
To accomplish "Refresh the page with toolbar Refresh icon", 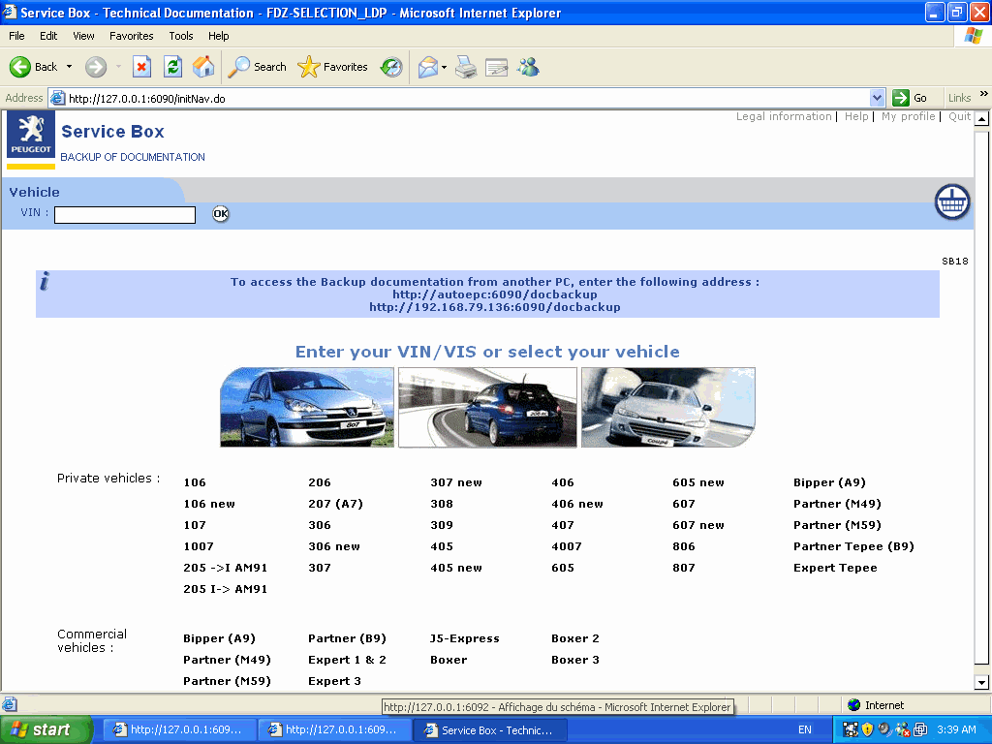I will (x=172, y=67).
